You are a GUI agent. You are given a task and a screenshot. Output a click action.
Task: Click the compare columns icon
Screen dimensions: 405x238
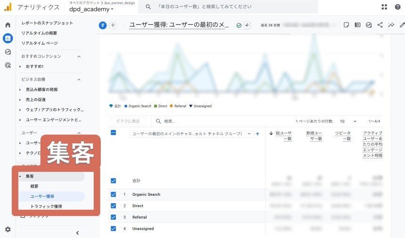click(x=357, y=25)
